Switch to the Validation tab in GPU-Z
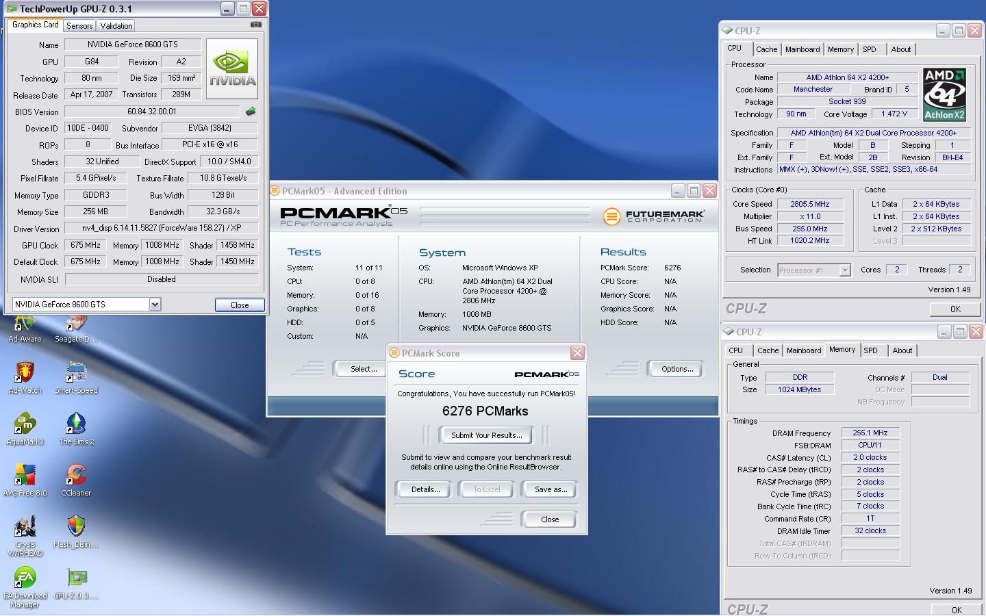986x616 pixels. click(x=116, y=26)
